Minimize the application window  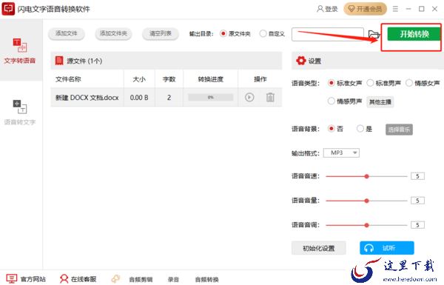[x=408, y=9]
